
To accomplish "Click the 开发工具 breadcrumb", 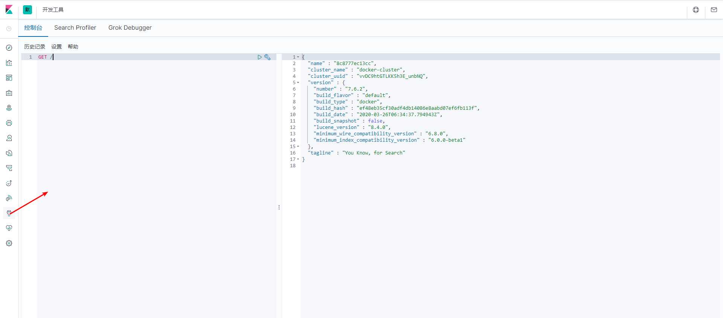I will click(53, 10).
